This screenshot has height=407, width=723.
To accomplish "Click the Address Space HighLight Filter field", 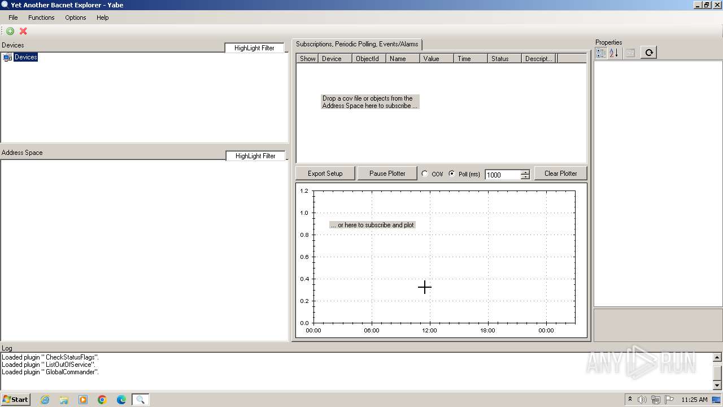I will coord(255,156).
